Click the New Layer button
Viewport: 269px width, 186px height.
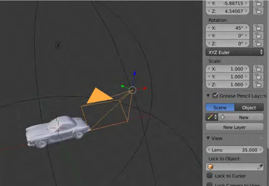click(x=234, y=127)
